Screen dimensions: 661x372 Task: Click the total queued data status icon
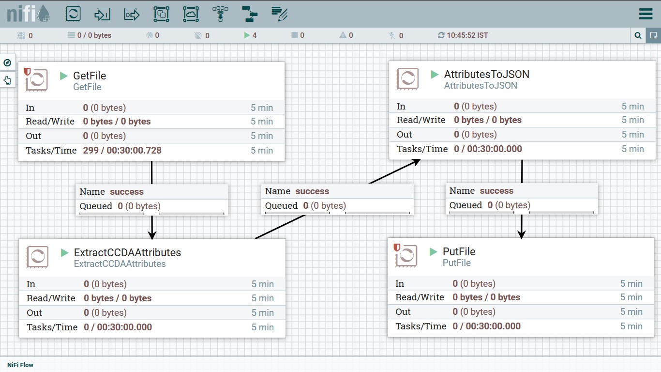click(x=71, y=35)
